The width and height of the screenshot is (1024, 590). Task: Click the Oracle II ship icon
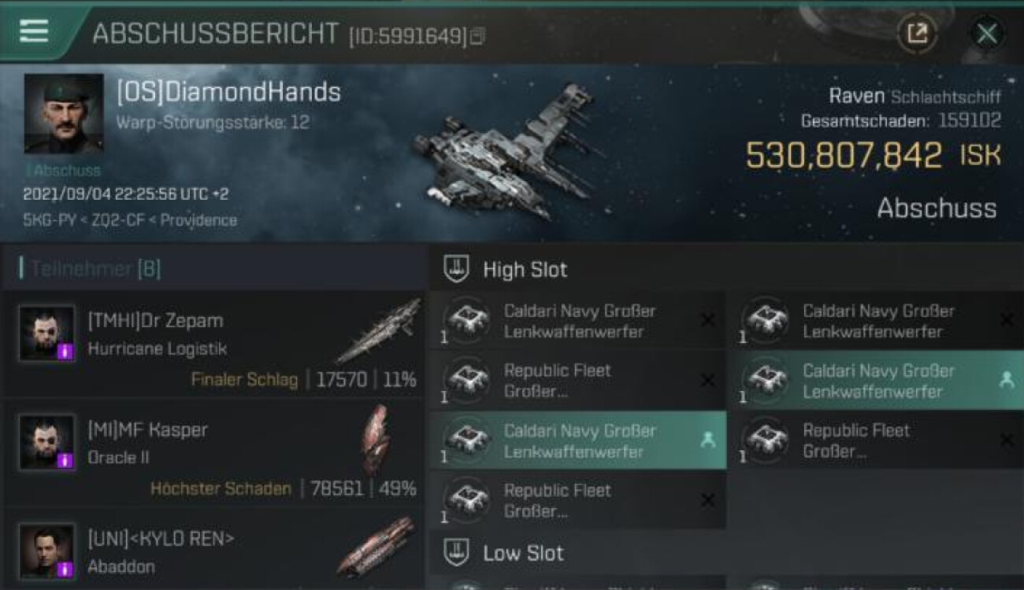point(375,440)
